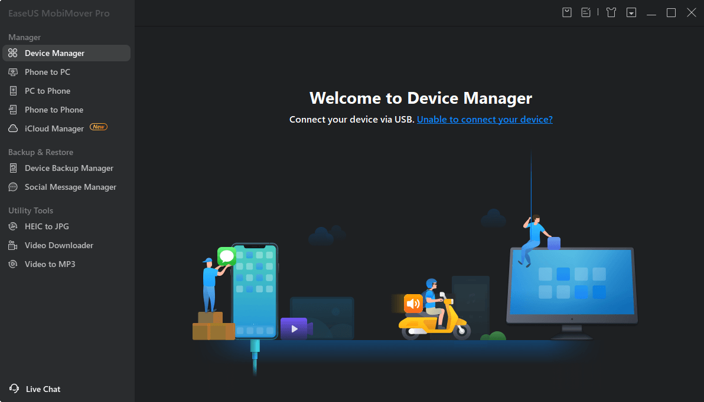
Task: Open the Device Backup Manager
Action: click(69, 168)
